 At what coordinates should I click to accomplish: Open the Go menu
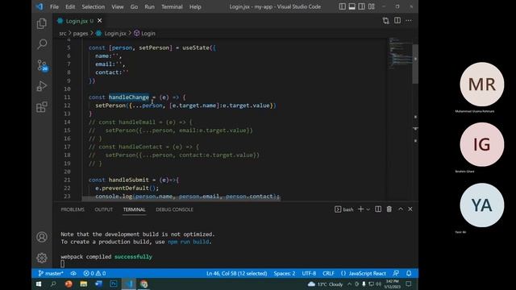[134, 6]
